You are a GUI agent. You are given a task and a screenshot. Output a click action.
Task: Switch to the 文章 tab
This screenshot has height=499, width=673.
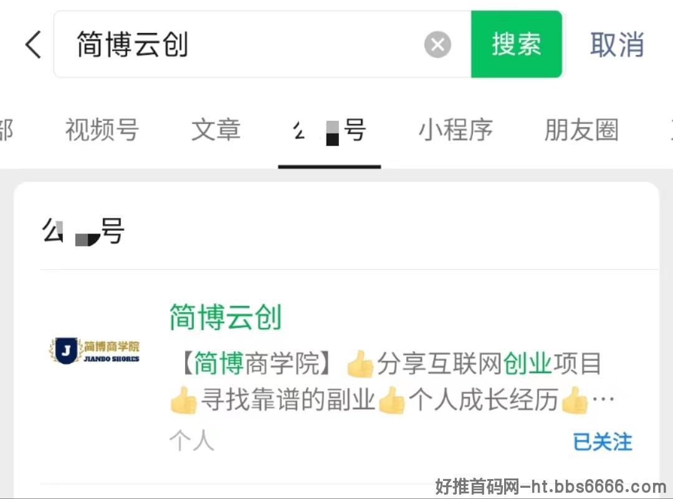pyautogui.click(x=216, y=130)
